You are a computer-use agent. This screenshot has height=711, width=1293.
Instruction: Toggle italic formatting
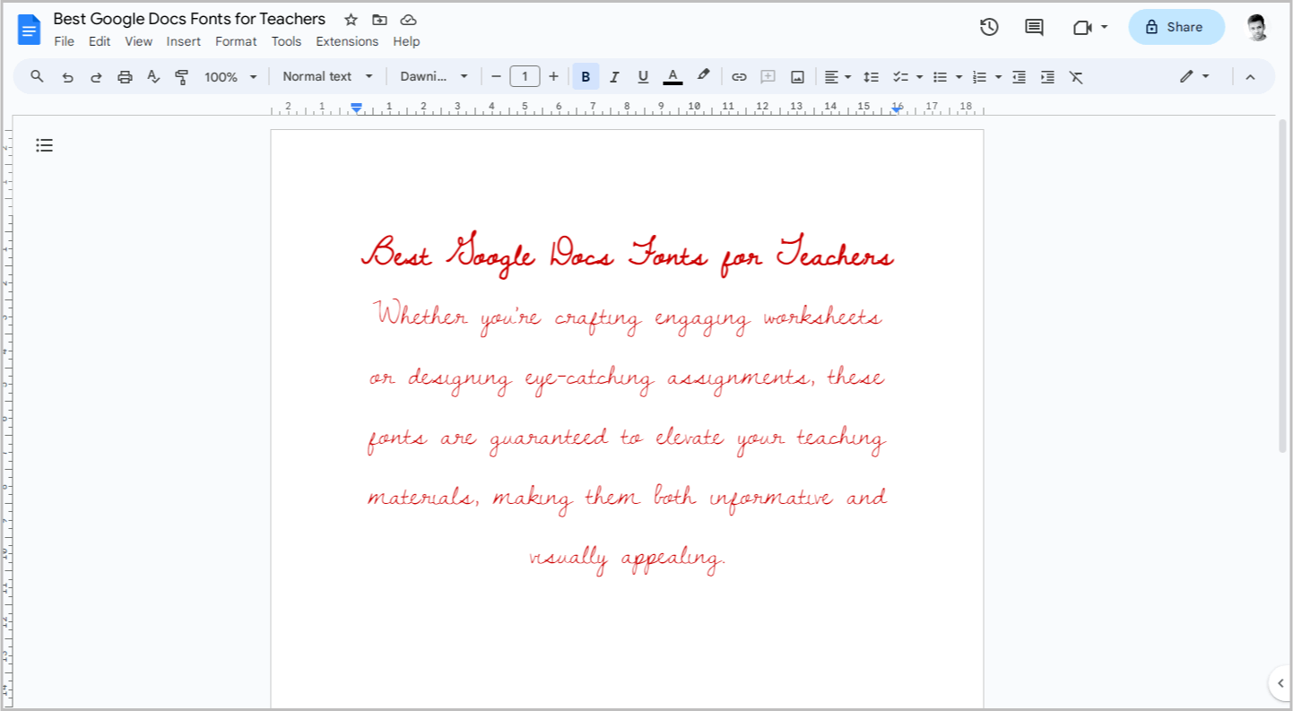(614, 76)
